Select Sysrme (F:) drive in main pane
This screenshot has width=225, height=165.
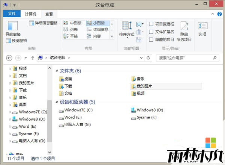pyautogui.click(x=144, y=118)
